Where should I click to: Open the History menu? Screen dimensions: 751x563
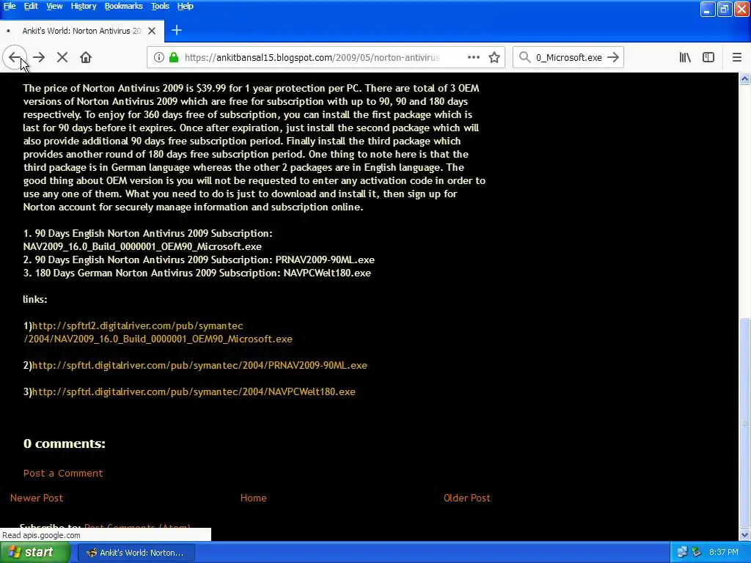point(84,6)
